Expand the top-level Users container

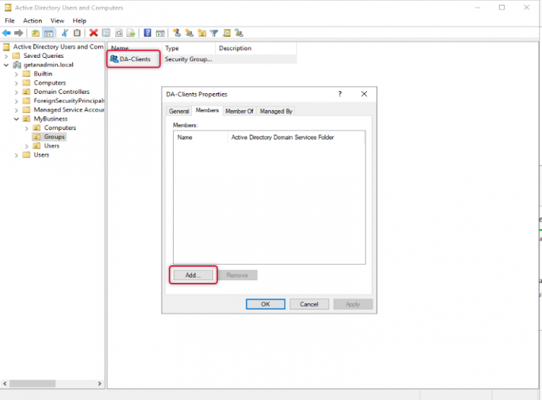tap(16, 155)
